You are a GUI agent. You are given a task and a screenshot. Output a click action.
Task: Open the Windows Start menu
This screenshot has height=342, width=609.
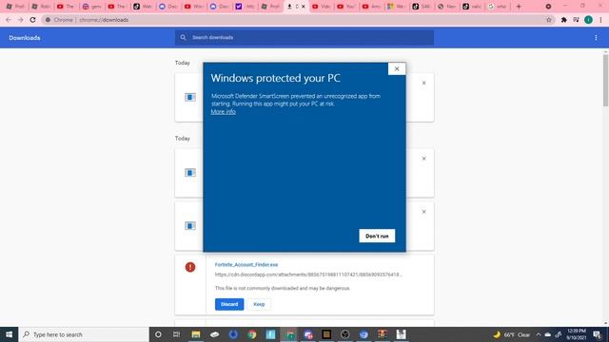click(x=9, y=334)
